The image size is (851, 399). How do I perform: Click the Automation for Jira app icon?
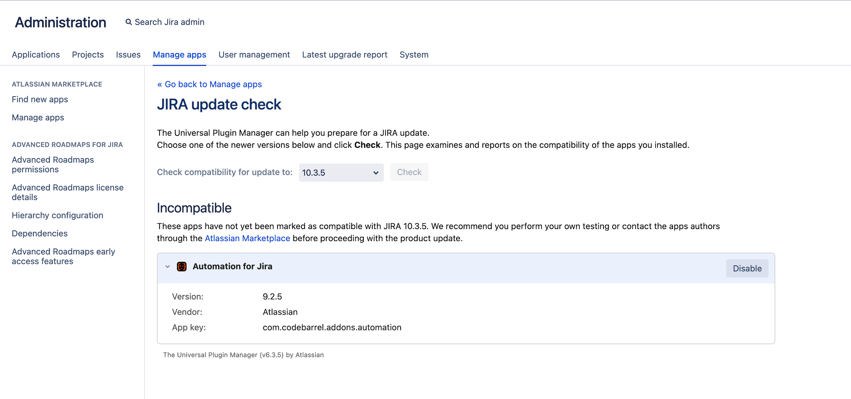[182, 267]
